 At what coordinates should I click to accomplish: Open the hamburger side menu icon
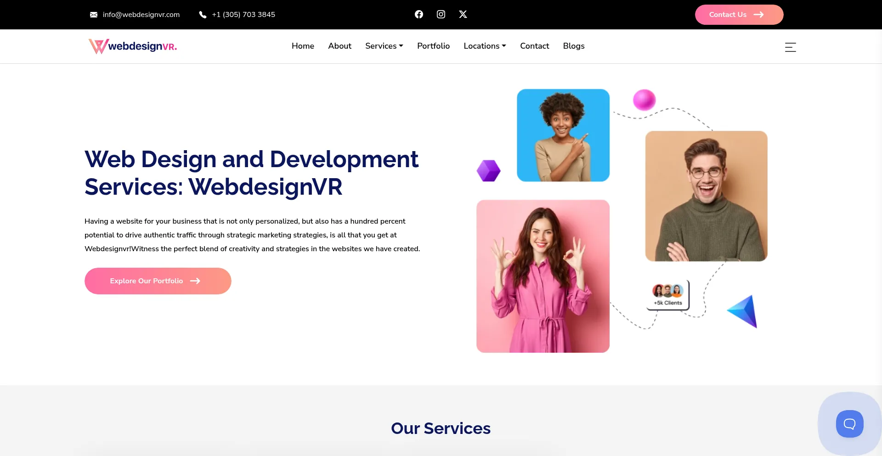(790, 47)
